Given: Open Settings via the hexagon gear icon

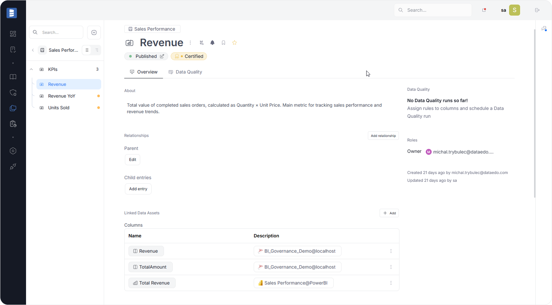Looking at the screenshot, I should pos(13,151).
